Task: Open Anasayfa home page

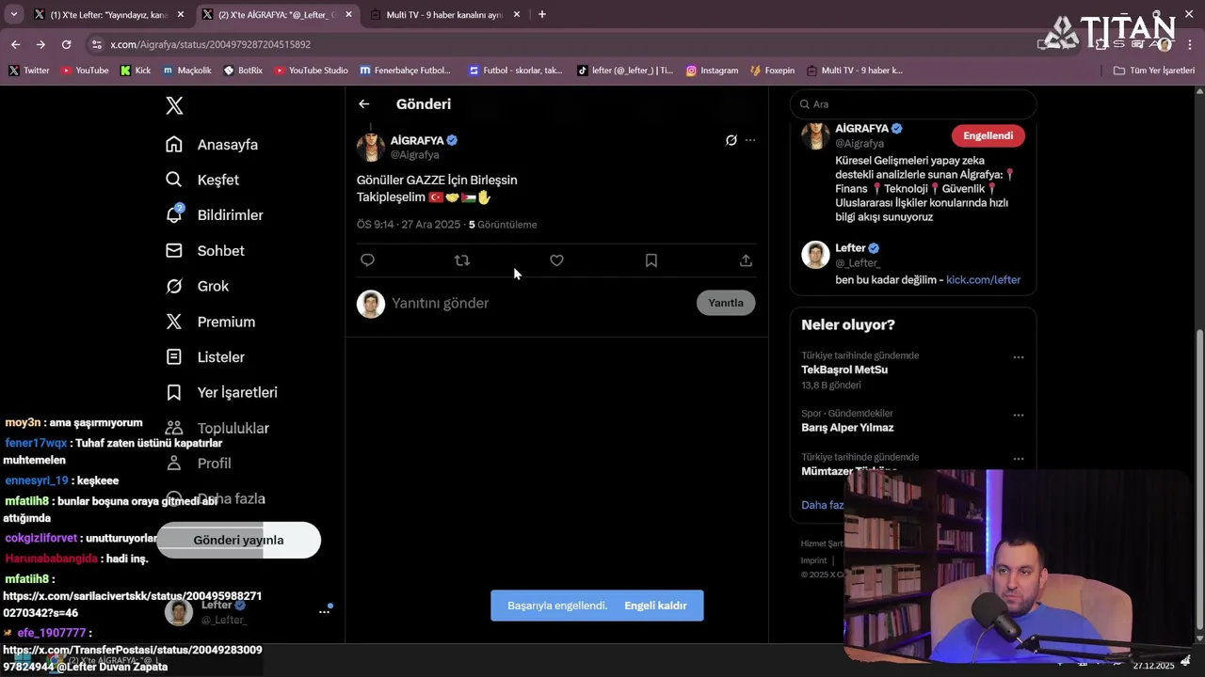Action: 212,145
